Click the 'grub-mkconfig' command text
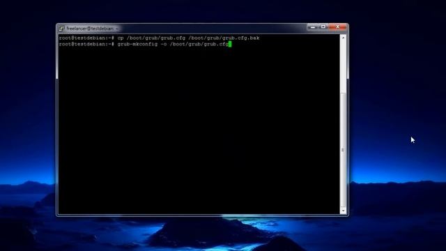The image size is (446, 251). tap(137, 44)
